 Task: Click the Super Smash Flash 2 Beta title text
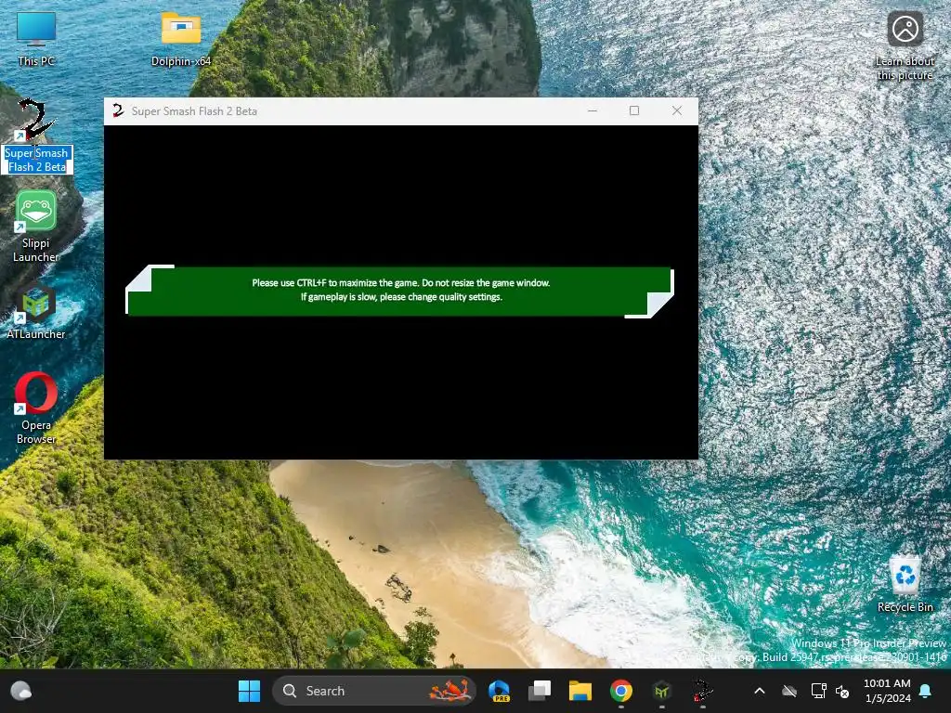tap(194, 111)
